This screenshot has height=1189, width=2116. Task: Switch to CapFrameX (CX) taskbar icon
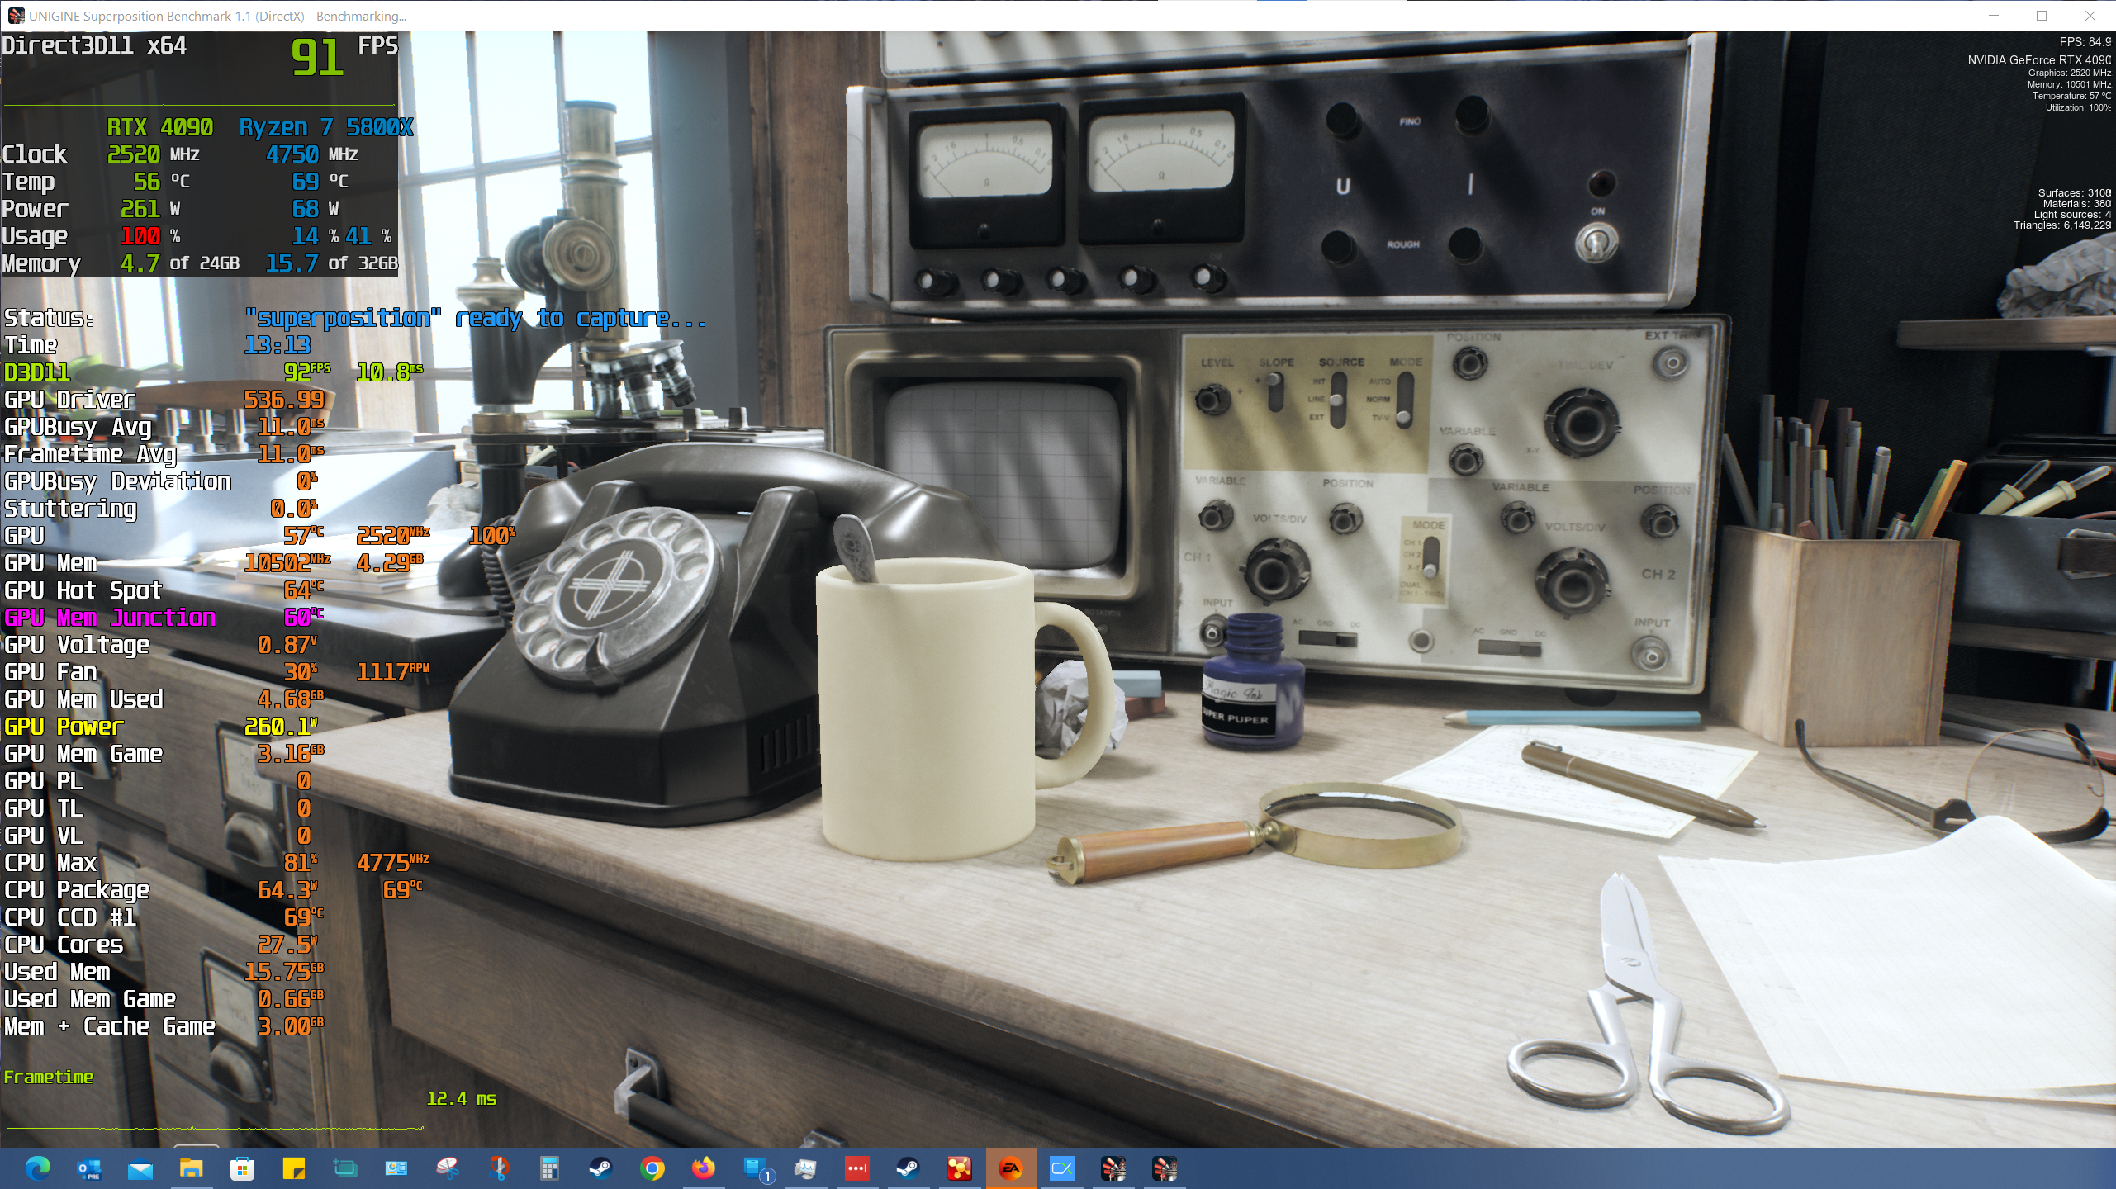(1061, 1168)
